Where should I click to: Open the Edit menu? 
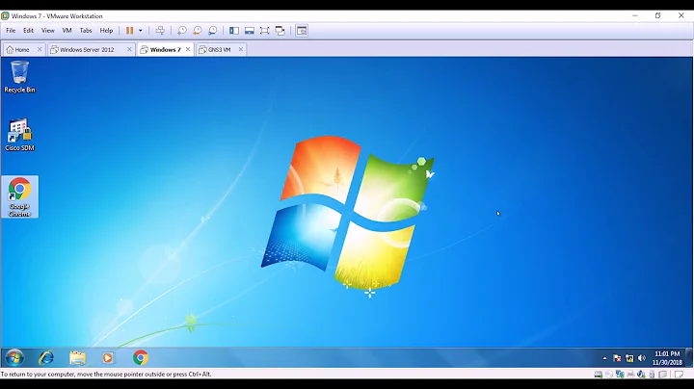[x=28, y=31]
